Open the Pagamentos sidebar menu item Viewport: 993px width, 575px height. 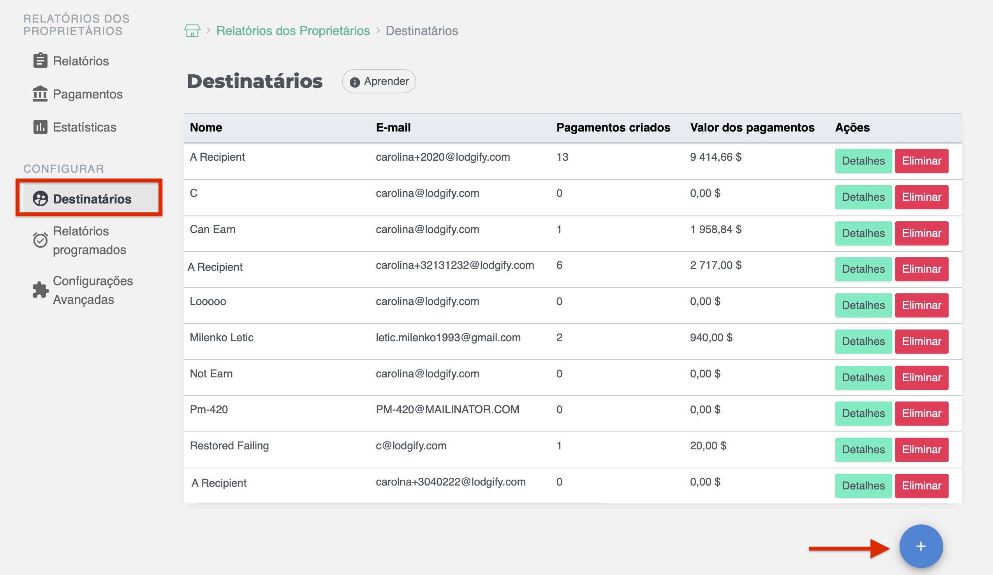(x=88, y=94)
